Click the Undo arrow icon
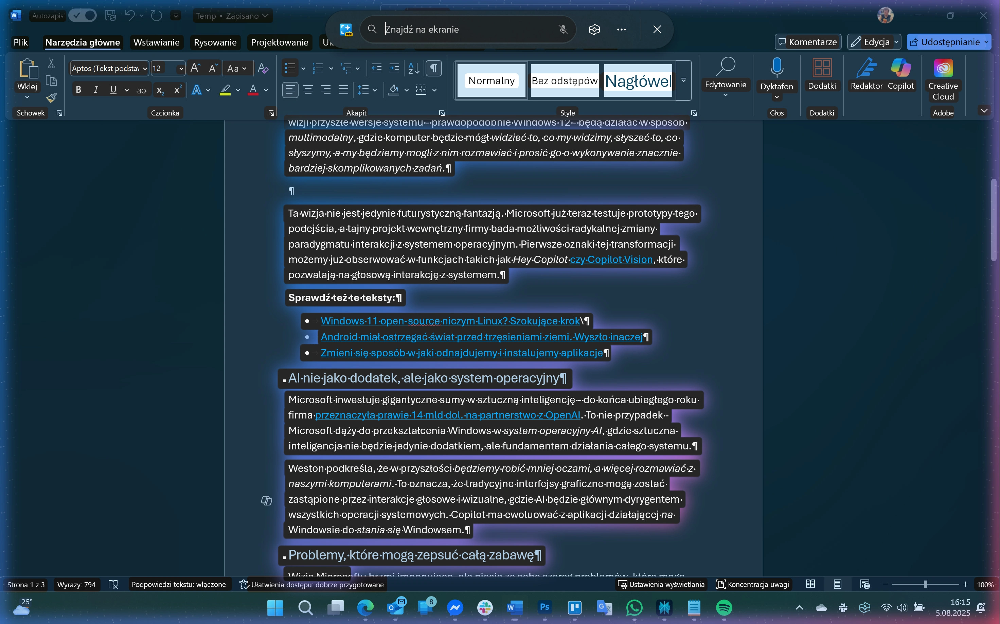Viewport: 1000px width, 624px height. tap(130, 16)
